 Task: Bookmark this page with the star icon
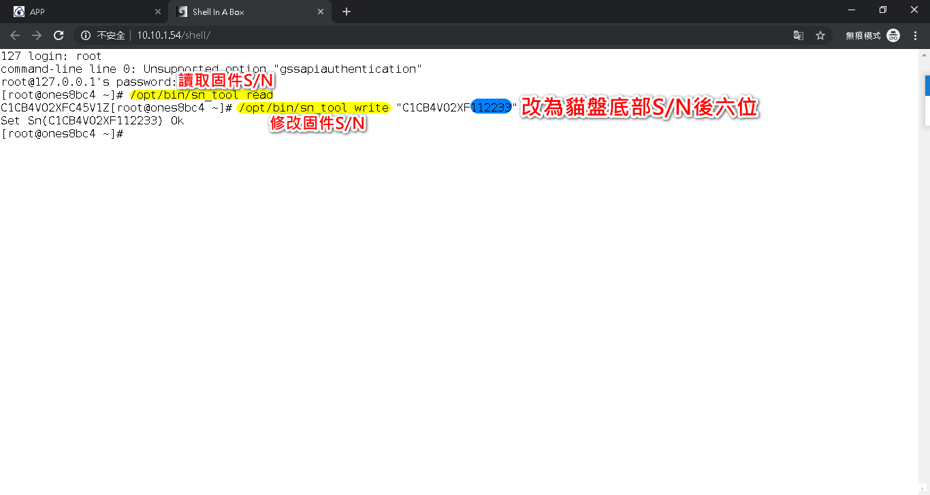coord(820,35)
